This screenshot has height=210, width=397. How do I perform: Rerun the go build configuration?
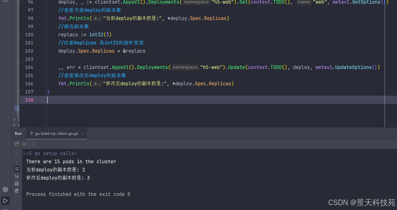17,144
